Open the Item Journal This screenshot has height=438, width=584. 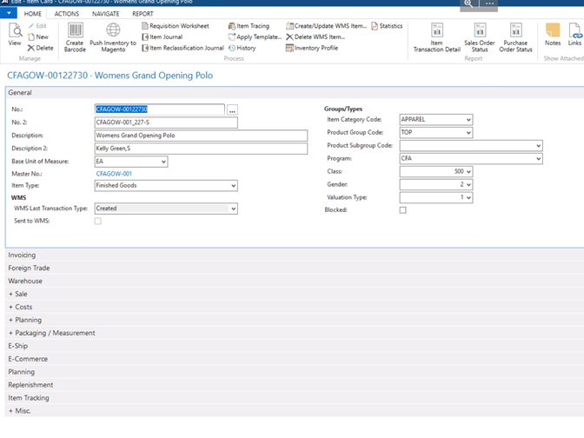162,36
